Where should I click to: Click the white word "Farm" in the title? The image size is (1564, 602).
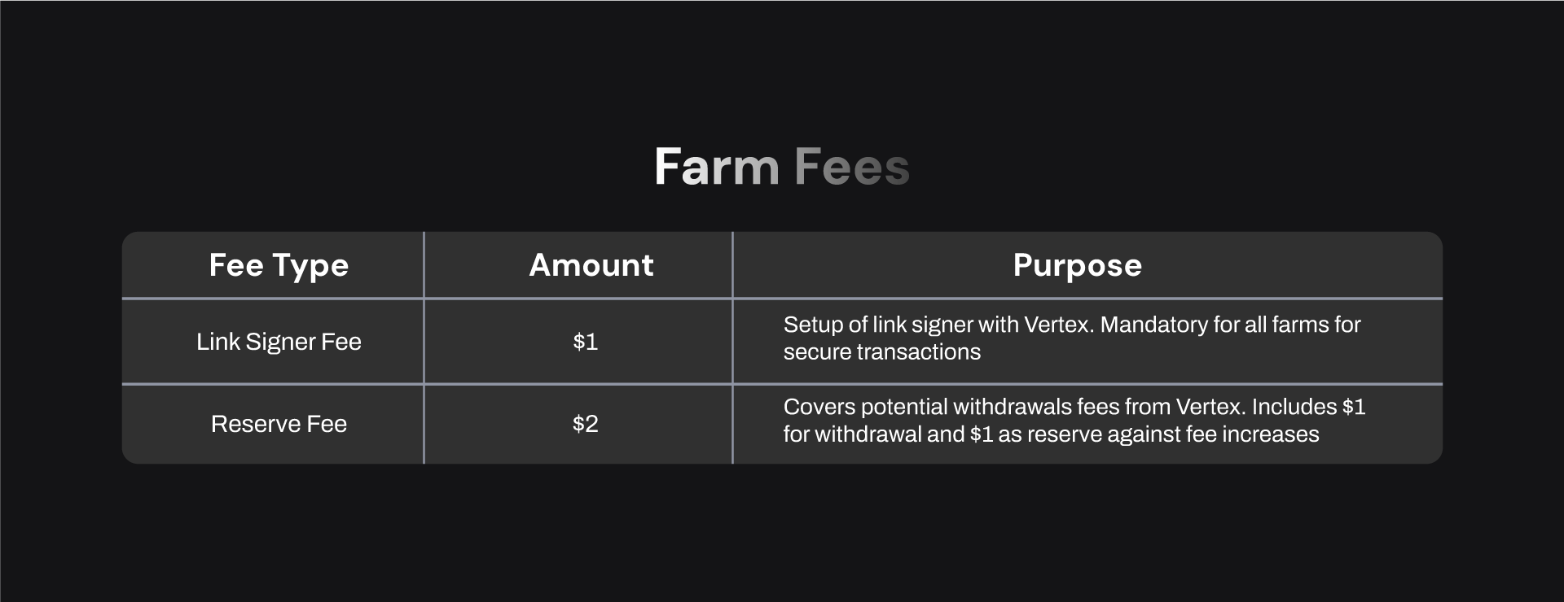pos(717,167)
